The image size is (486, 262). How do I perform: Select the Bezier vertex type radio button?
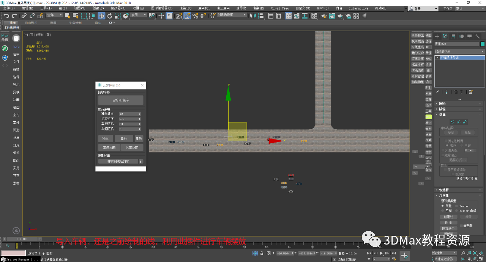[x=456, y=206]
